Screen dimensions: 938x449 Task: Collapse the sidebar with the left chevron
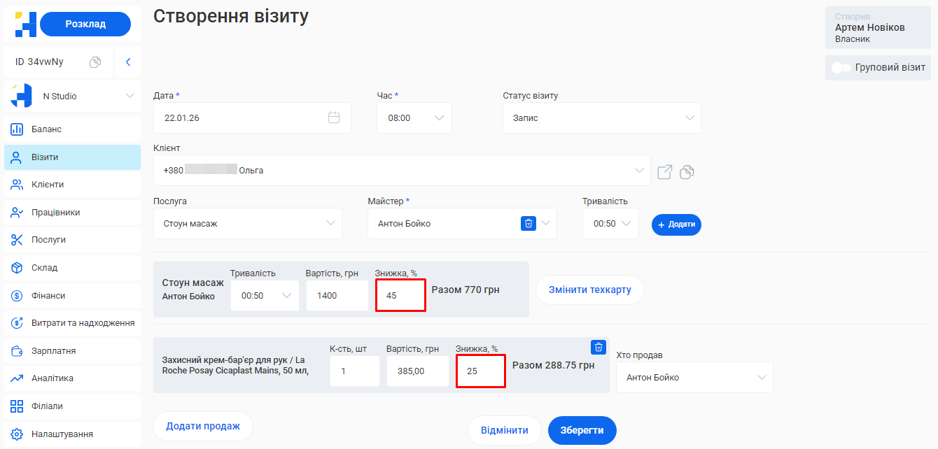coord(128,62)
